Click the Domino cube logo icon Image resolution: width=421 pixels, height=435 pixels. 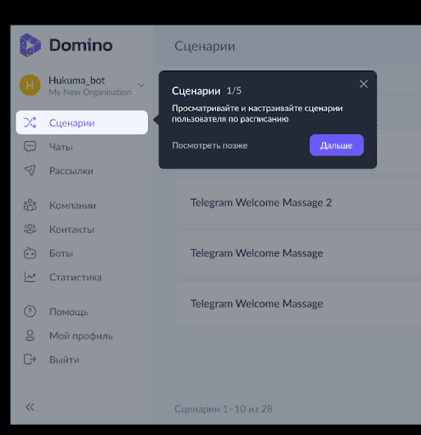pyautogui.click(x=30, y=45)
